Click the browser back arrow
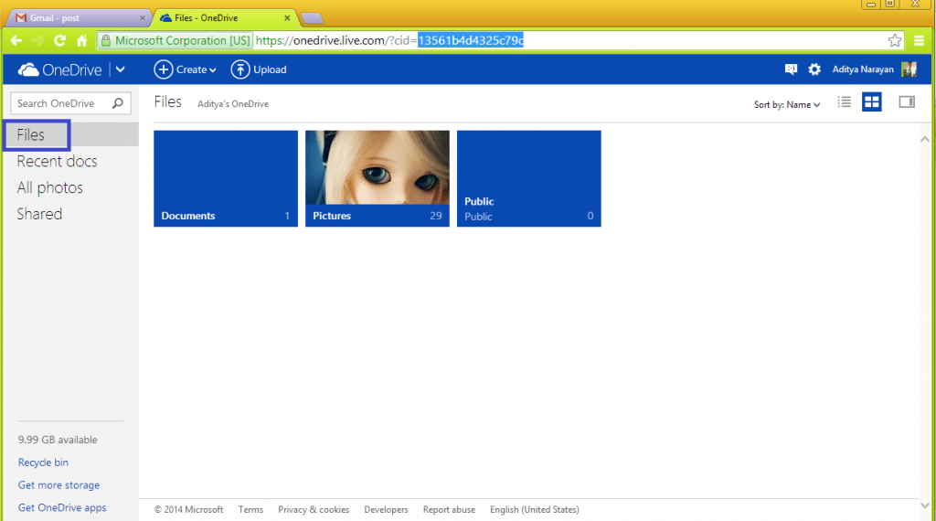Viewport: 936px width, 521px height. pyautogui.click(x=16, y=40)
